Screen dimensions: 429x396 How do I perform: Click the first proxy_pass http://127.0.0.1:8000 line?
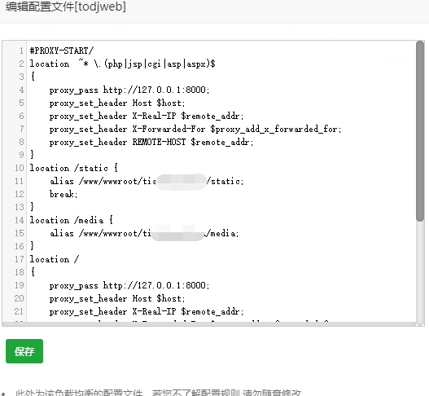pos(129,90)
